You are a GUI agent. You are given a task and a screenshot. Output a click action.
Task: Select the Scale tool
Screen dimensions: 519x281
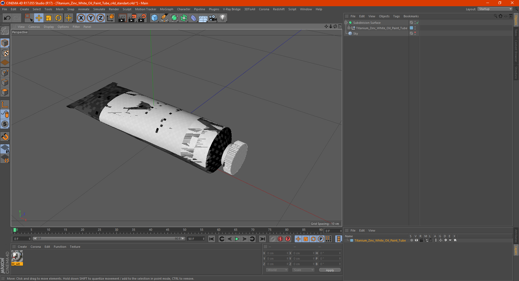(49, 18)
